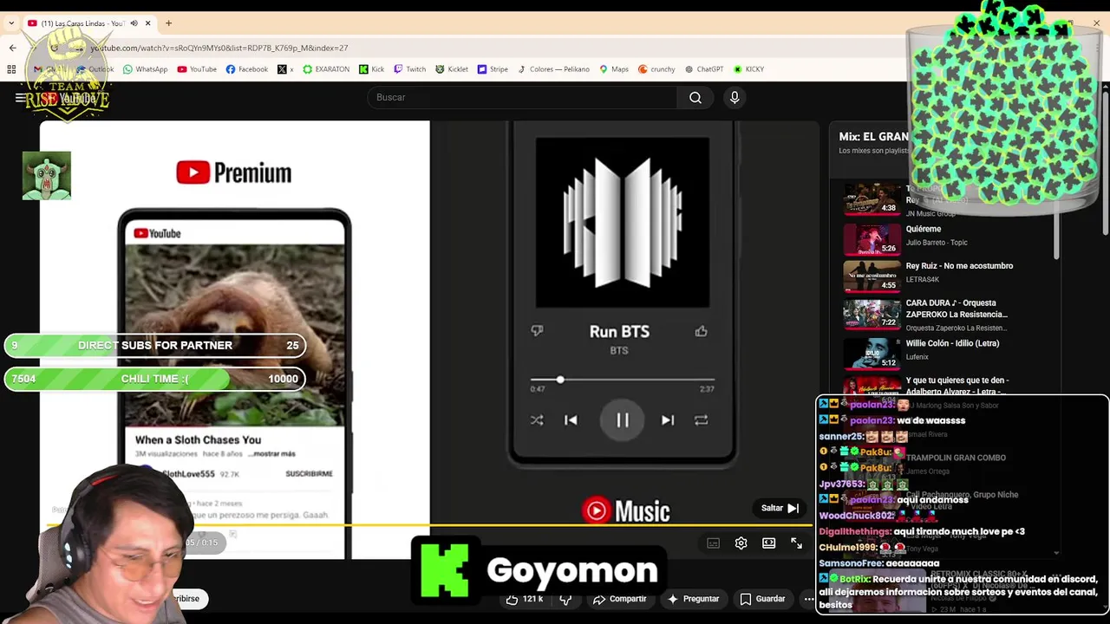
Task: Open Y que tu quieres que te den
Action: [957, 386]
